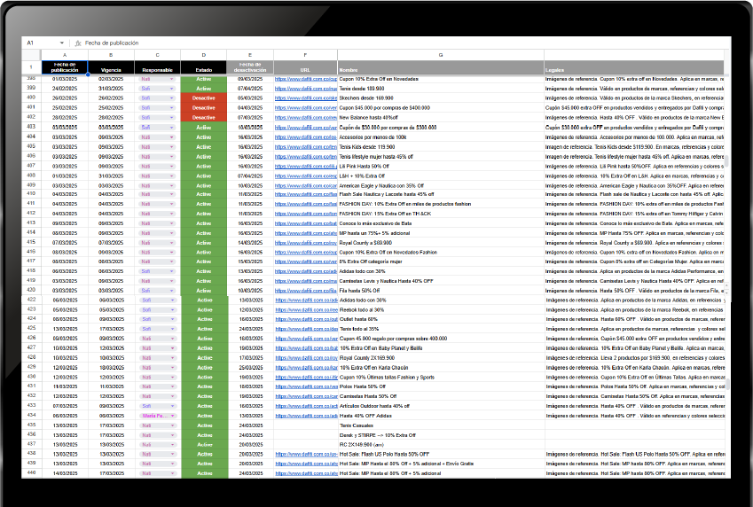
Task: Select column F header
Action: (x=305, y=55)
